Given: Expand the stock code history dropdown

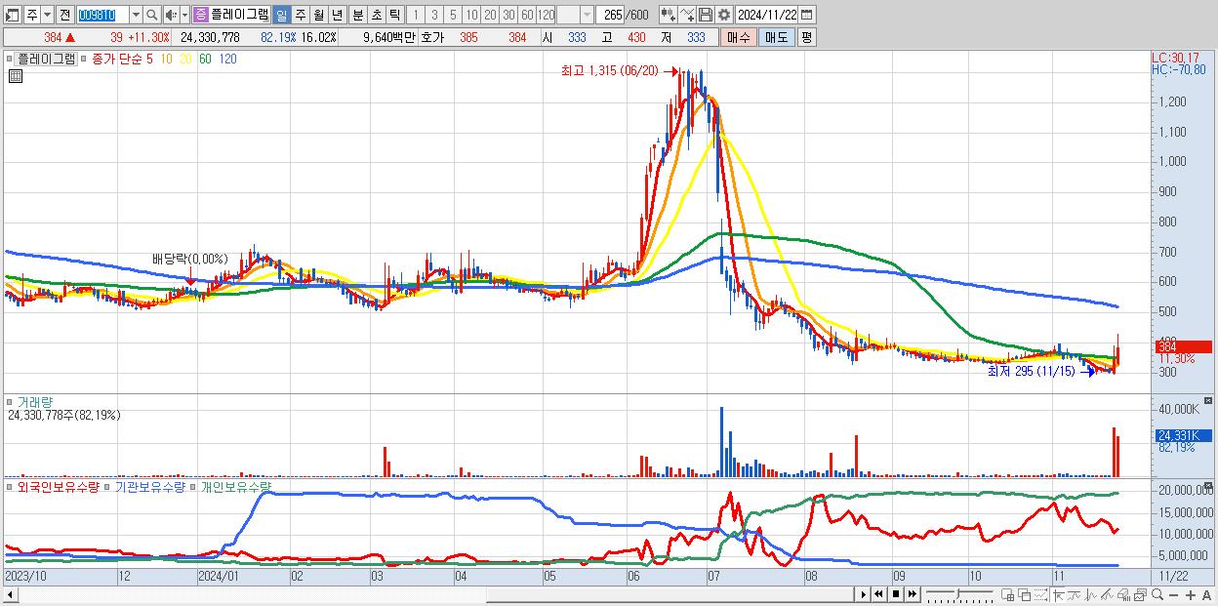Looking at the screenshot, I should pyautogui.click(x=137, y=15).
